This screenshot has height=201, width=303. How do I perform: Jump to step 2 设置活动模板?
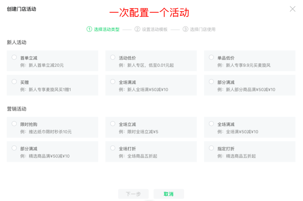click(x=151, y=29)
